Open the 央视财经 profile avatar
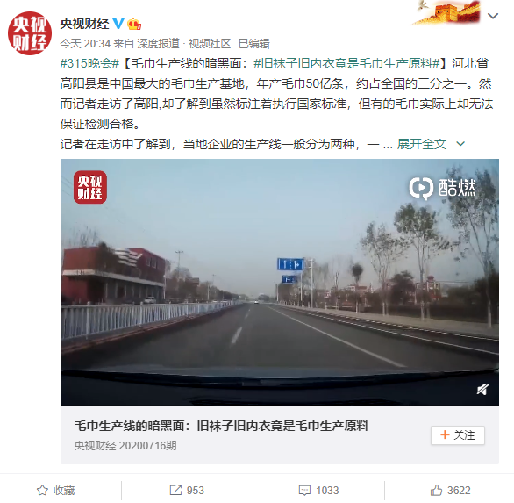Screen dimensions: 514x503 point(30,33)
